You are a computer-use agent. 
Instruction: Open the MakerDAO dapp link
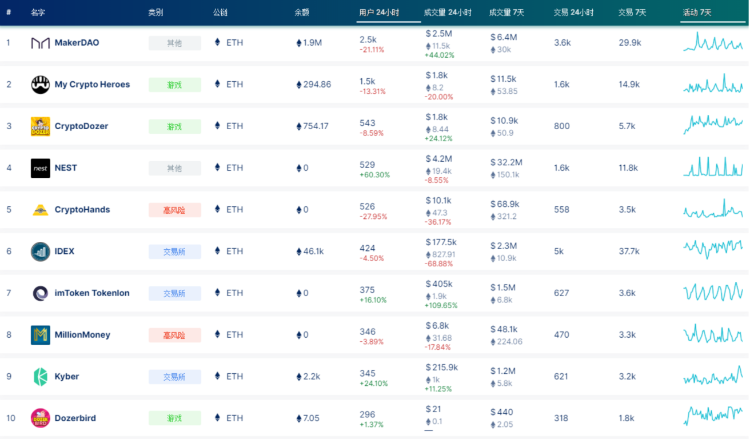(x=77, y=43)
